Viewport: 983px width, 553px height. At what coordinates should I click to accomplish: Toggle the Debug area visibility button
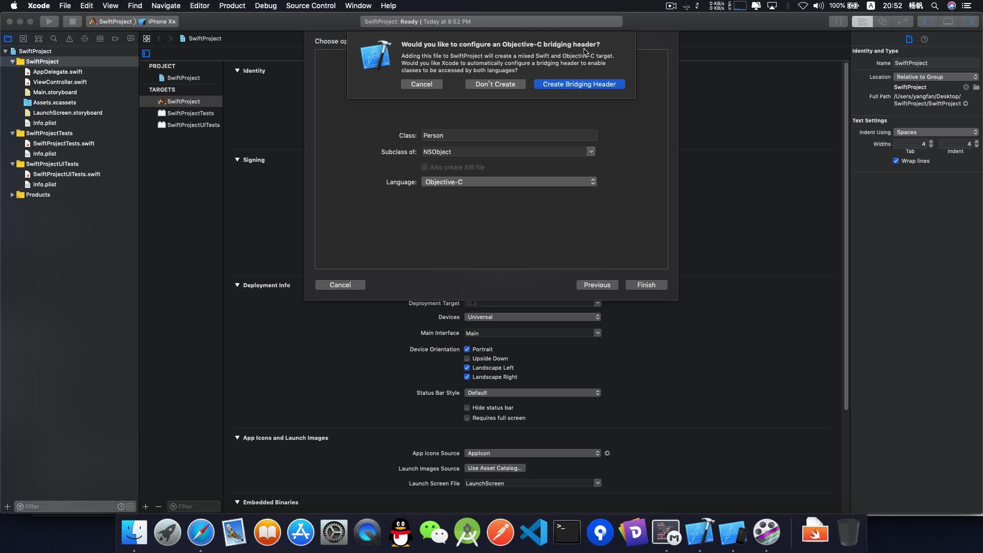point(948,22)
